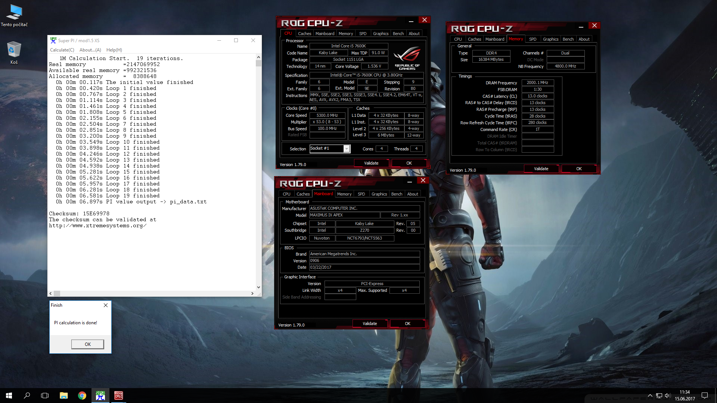This screenshot has height=403, width=717.
Task: Open File Explorer from the taskbar
Action: point(63,396)
